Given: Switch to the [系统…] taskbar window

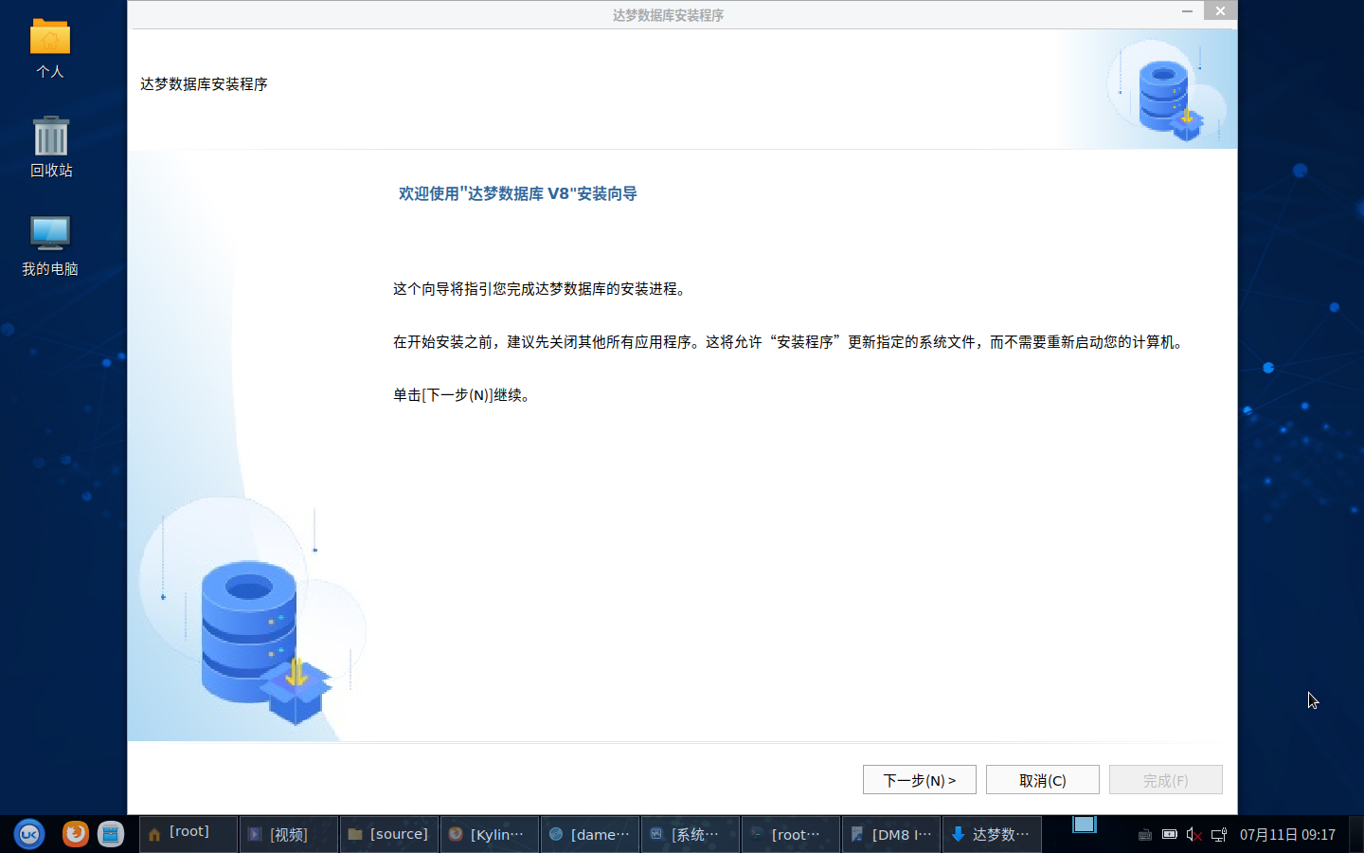Looking at the screenshot, I should point(690,834).
